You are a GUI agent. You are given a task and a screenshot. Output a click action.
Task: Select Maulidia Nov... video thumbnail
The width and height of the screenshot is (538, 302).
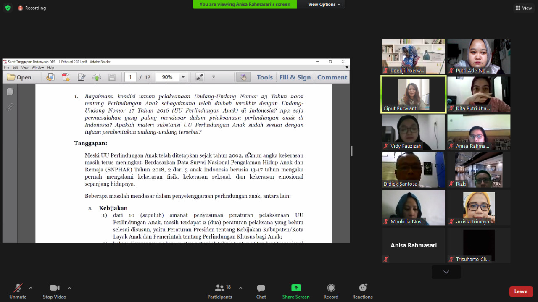(x=414, y=207)
